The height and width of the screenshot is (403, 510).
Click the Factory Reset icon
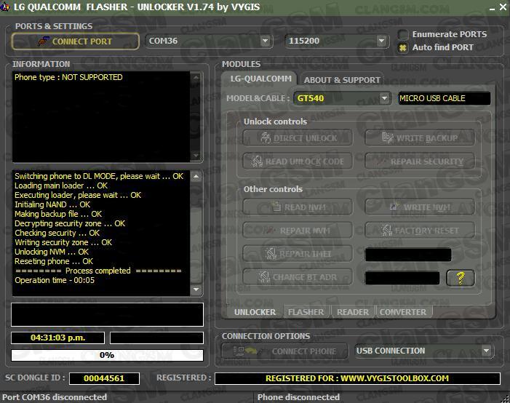click(x=386, y=230)
